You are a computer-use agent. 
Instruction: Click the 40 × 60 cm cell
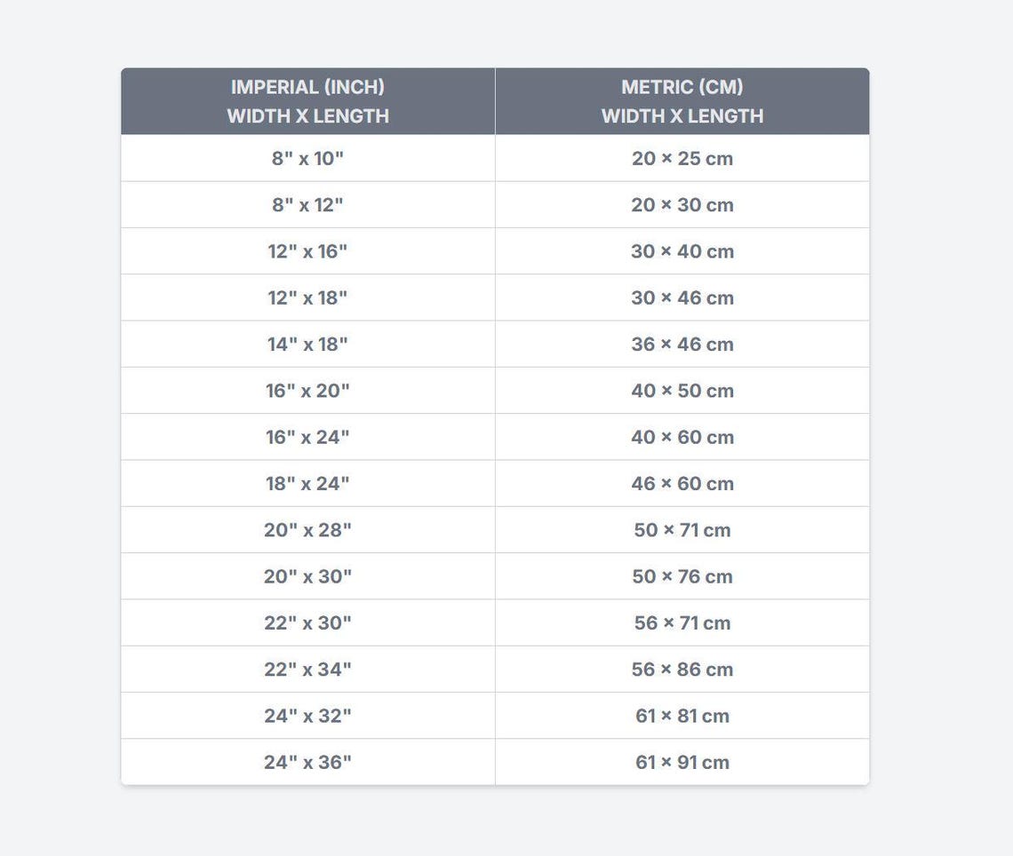coord(682,437)
